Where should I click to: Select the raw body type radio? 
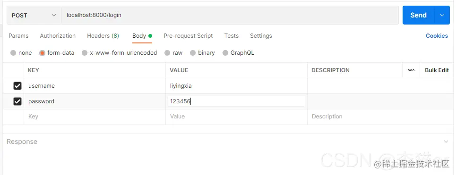tap(167, 53)
